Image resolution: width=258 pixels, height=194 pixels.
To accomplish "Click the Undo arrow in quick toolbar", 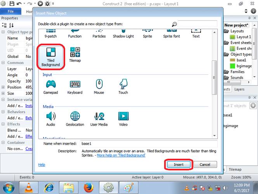I will coord(19,3).
